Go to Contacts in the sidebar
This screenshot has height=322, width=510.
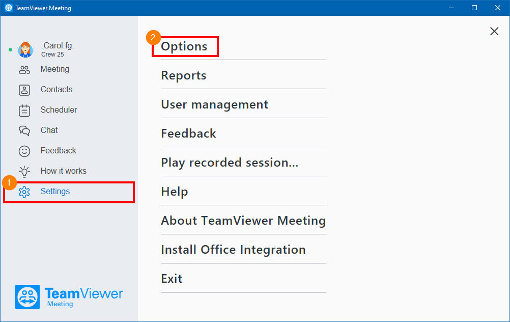click(x=56, y=89)
